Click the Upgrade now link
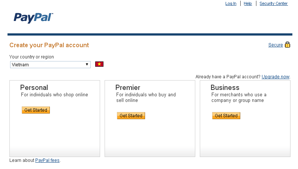Image resolution: width=298 pixels, height=169 pixels. (276, 77)
